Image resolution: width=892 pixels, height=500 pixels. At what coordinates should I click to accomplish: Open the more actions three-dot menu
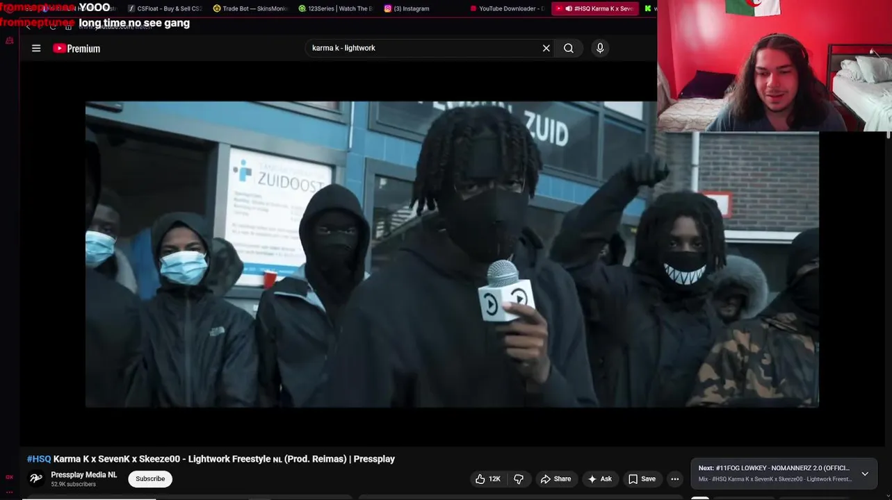point(674,479)
